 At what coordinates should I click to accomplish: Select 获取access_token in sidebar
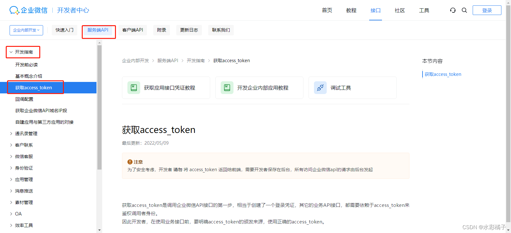48,88
